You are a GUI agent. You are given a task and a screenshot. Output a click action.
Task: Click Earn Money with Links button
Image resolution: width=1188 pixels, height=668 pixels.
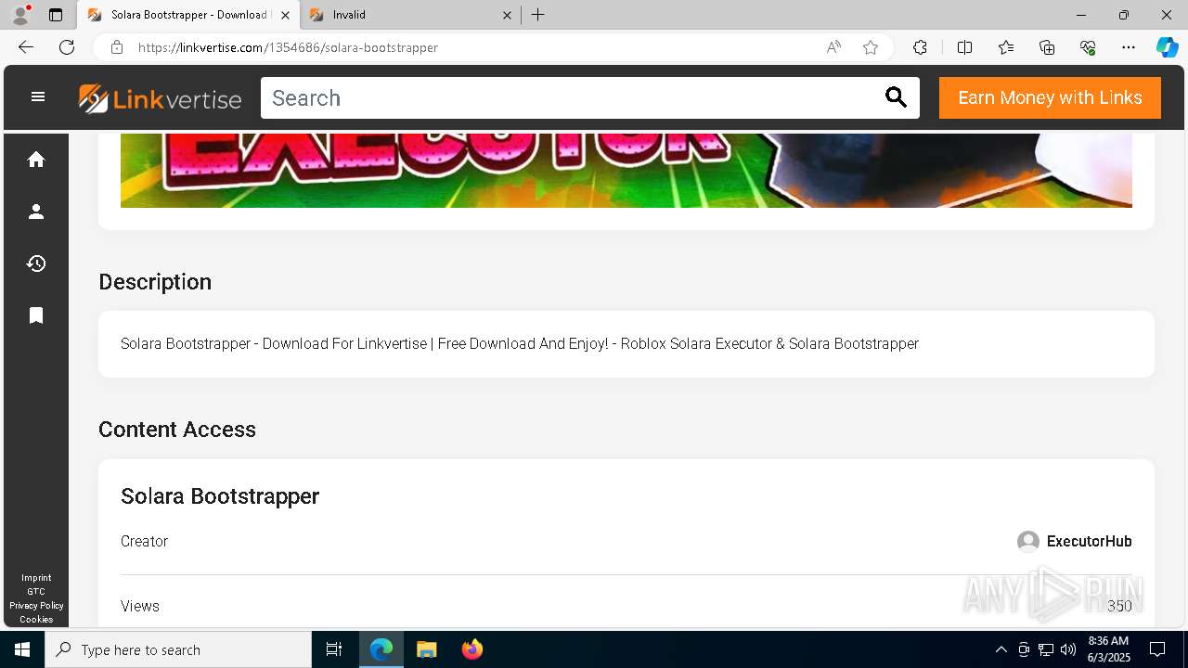(x=1050, y=98)
